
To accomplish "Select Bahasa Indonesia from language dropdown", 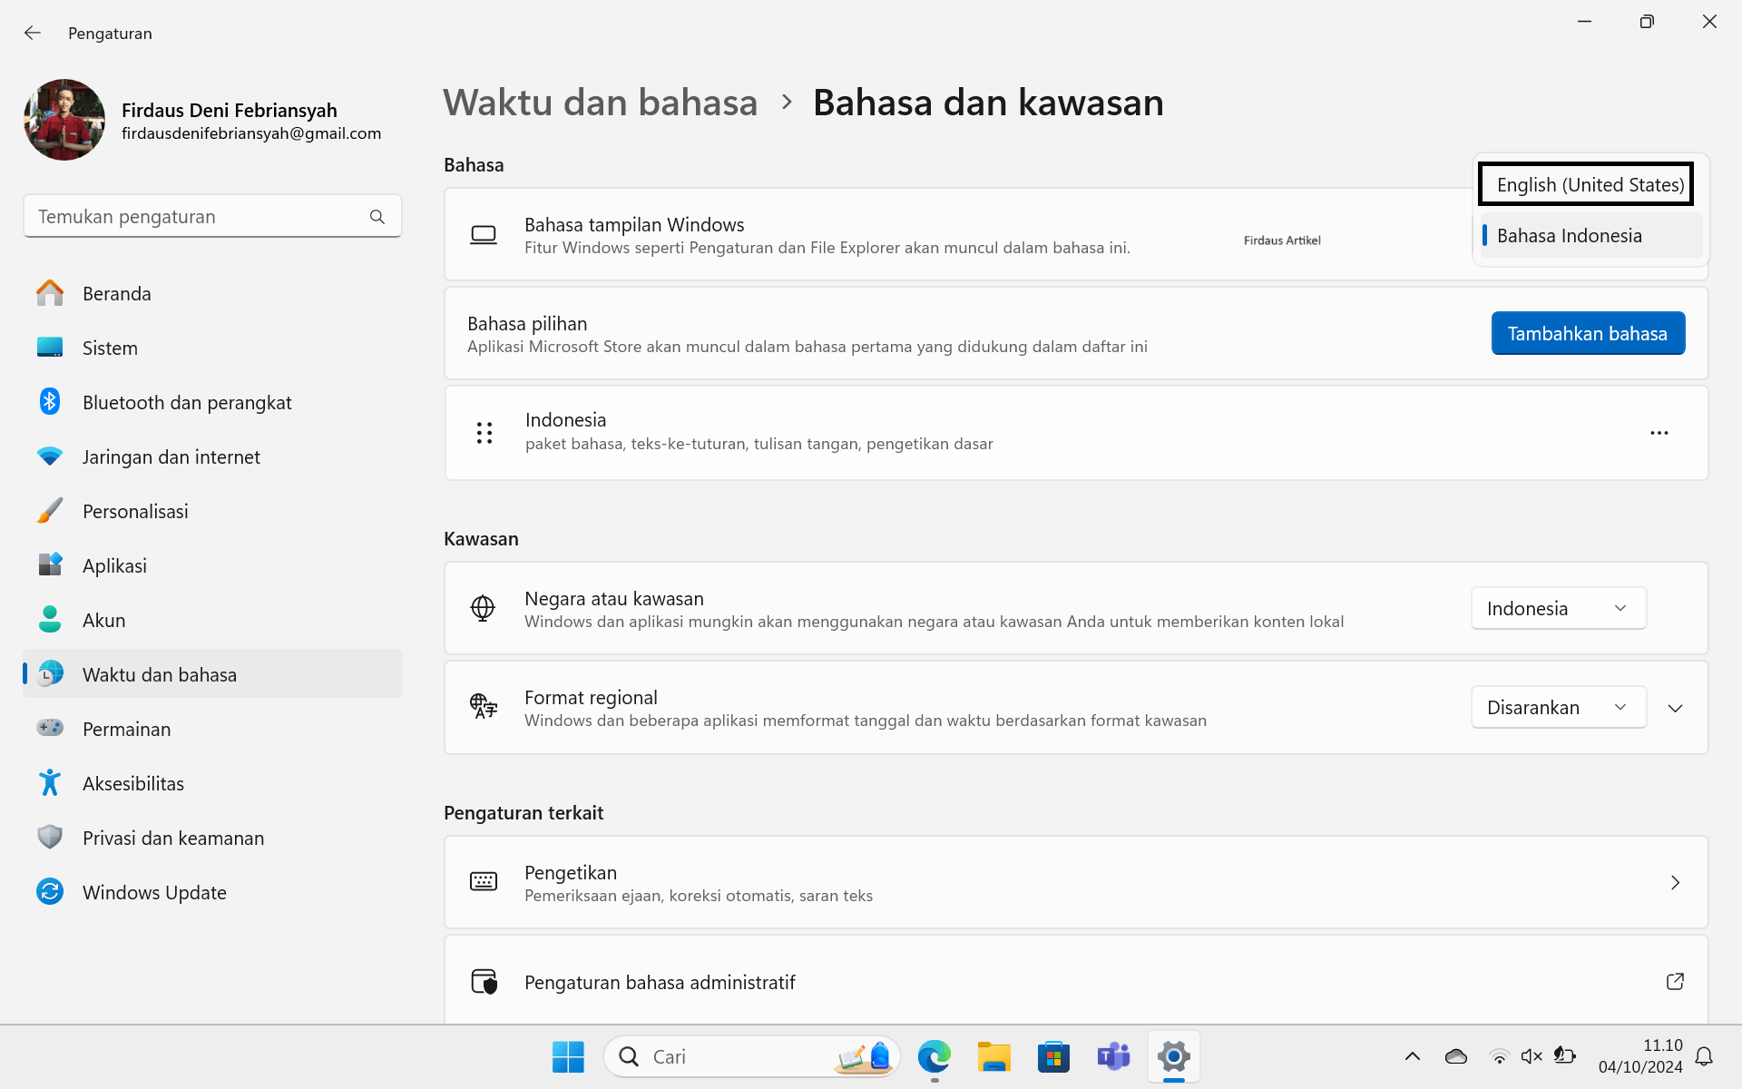I will [x=1569, y=235].
